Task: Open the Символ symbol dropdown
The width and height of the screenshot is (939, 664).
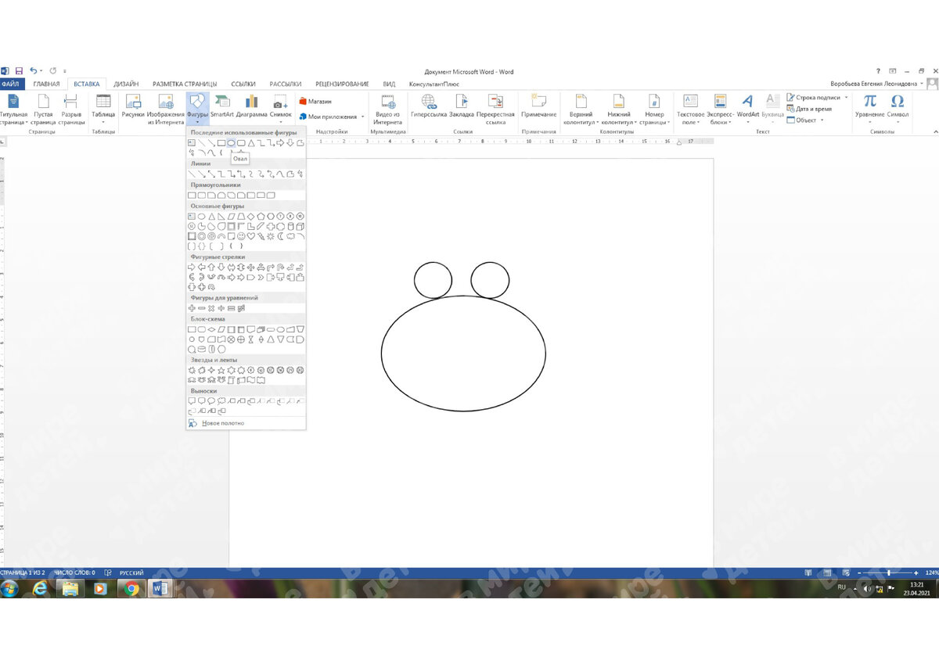Action: coord(898,109)
